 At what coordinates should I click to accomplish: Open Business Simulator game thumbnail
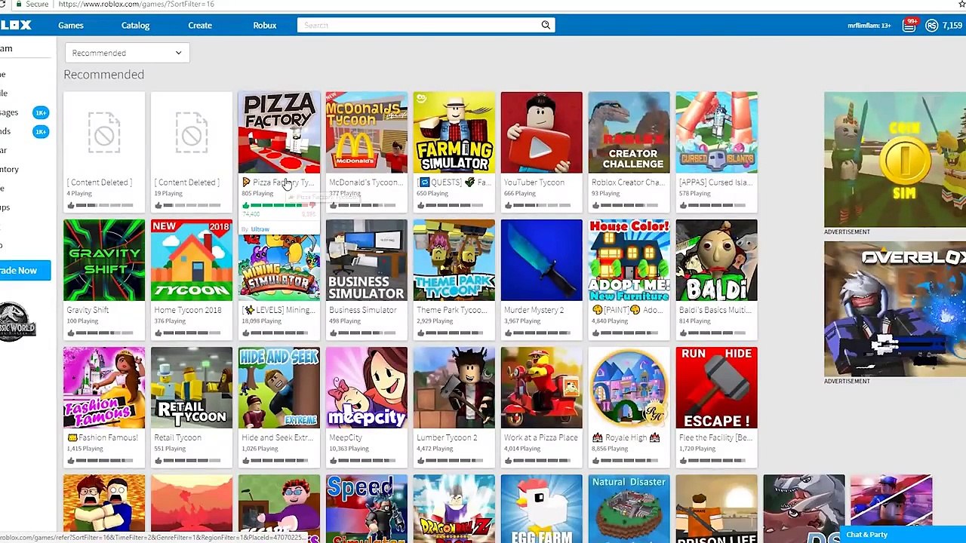pos(367,260)
